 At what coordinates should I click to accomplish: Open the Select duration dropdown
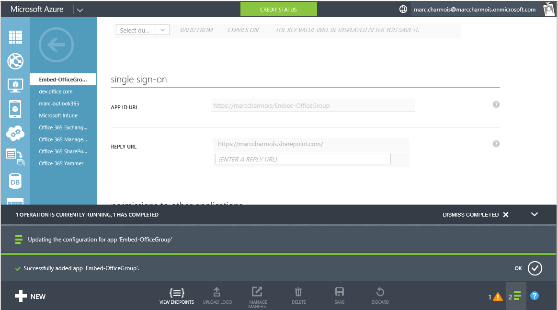coord(143,30)
